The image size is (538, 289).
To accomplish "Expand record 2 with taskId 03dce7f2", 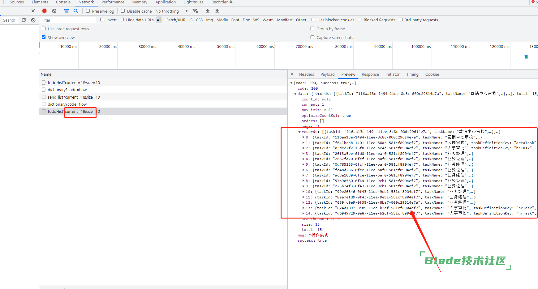I will click(x=303, y=148).
